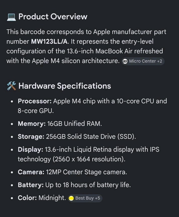
Task: Click the Camera label in the specs list
Action: point(31,172)
